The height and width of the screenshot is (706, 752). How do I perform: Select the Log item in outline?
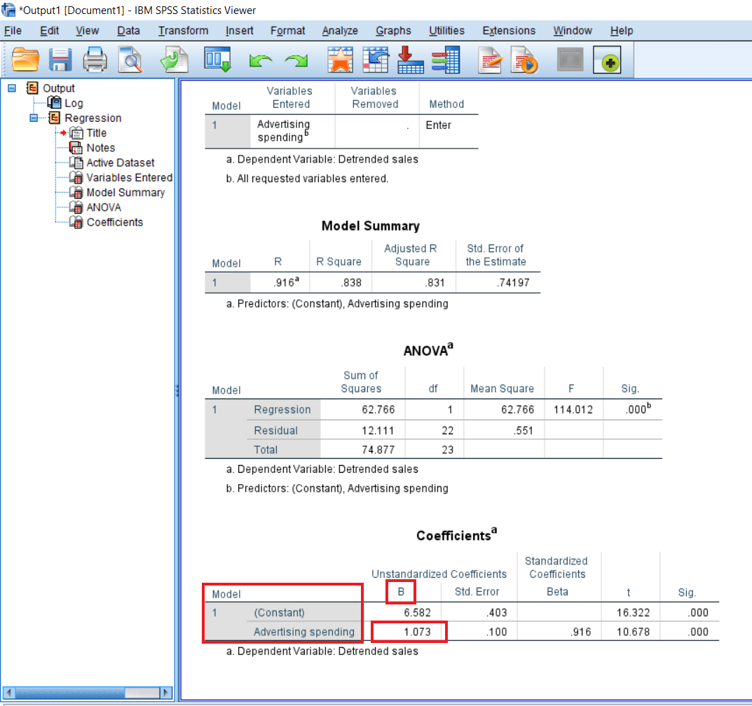[74, 103]
